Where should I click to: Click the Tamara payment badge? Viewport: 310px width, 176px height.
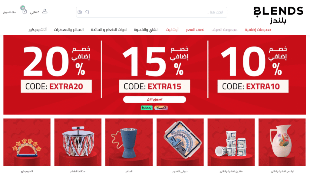(x=161, y=108)
